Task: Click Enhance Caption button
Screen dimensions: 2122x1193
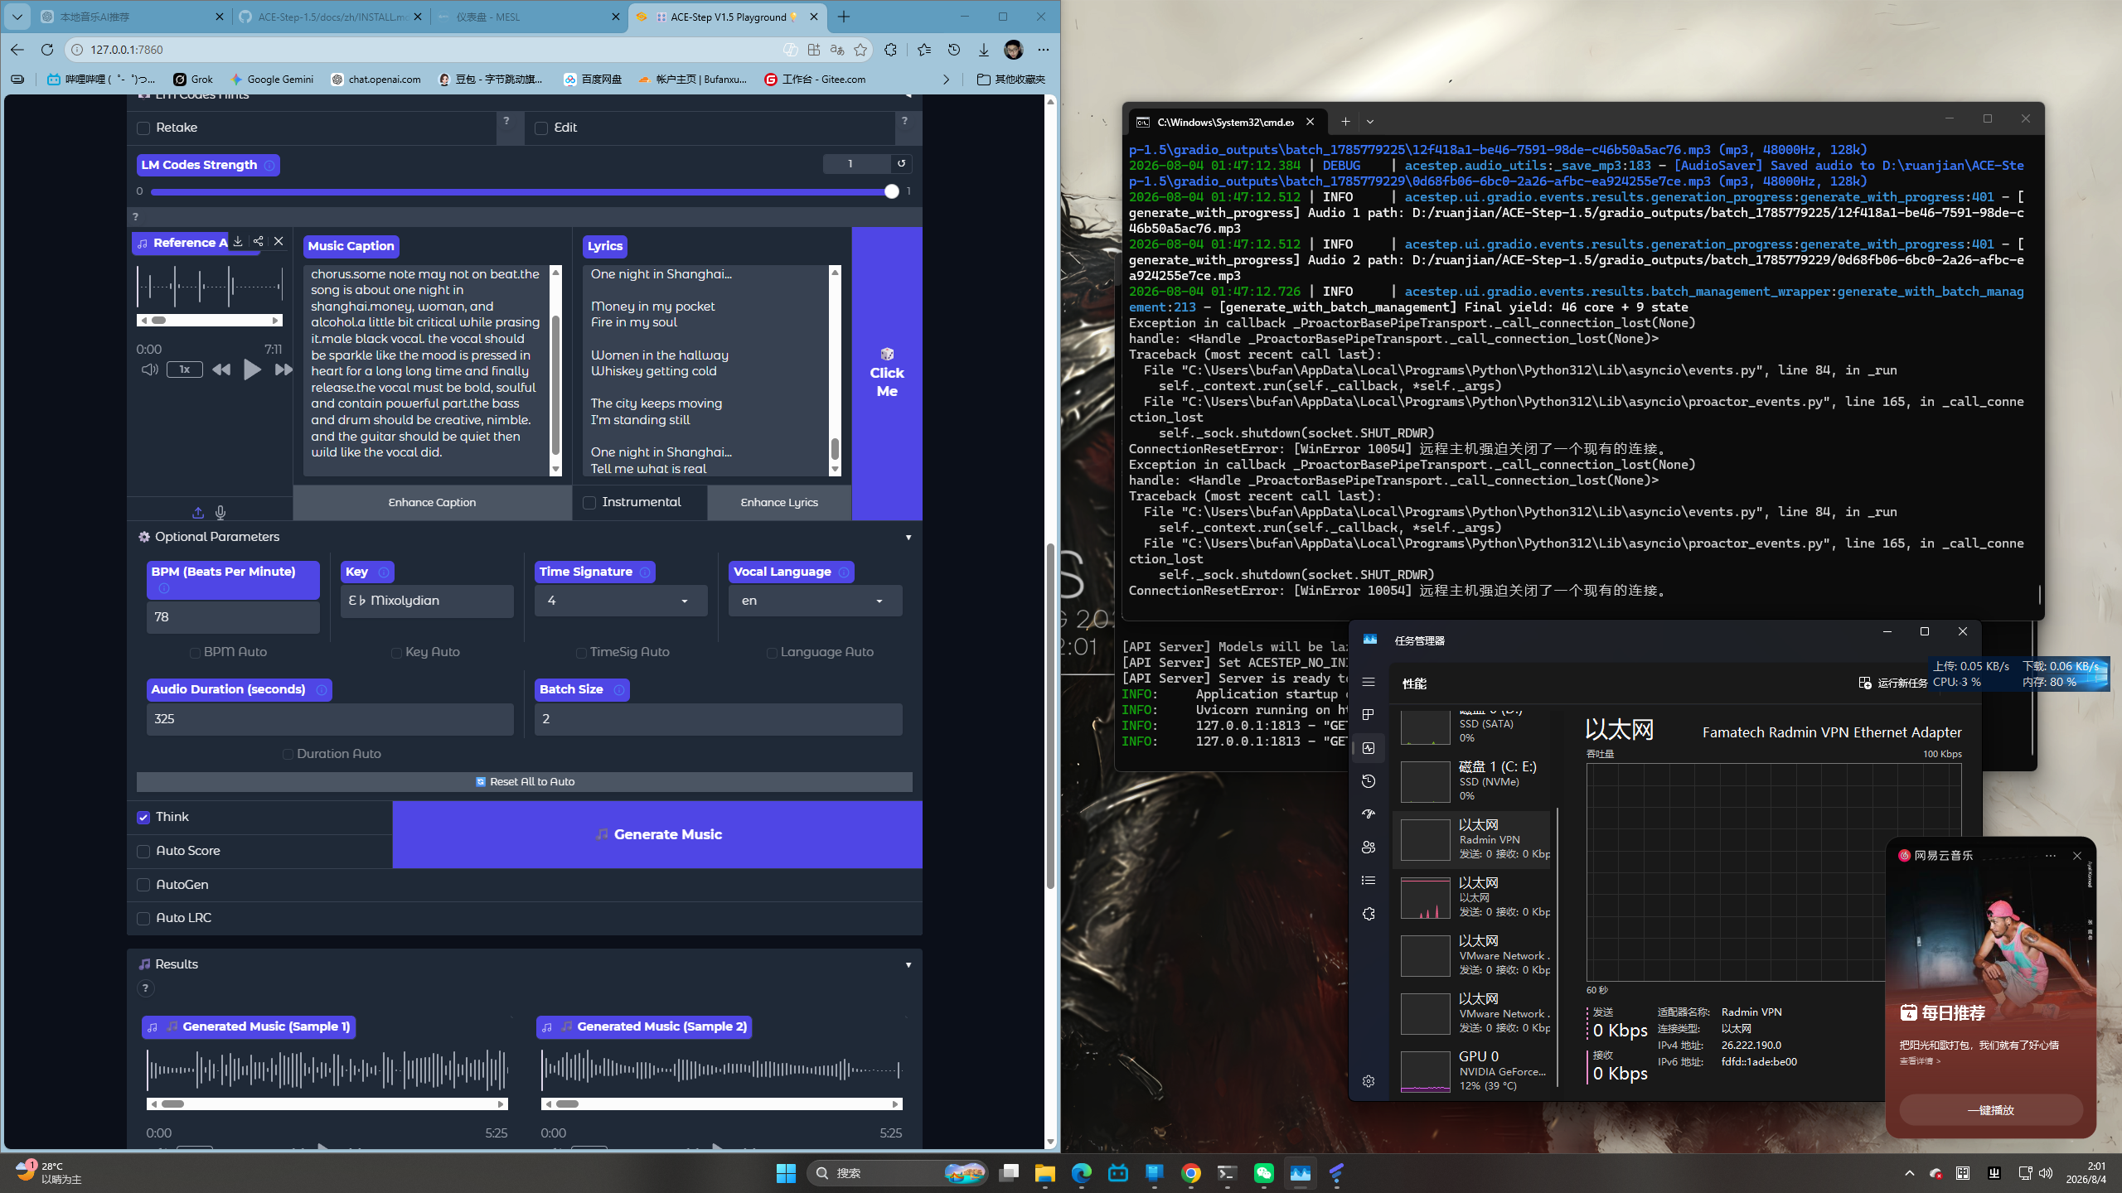Action: 432,503
